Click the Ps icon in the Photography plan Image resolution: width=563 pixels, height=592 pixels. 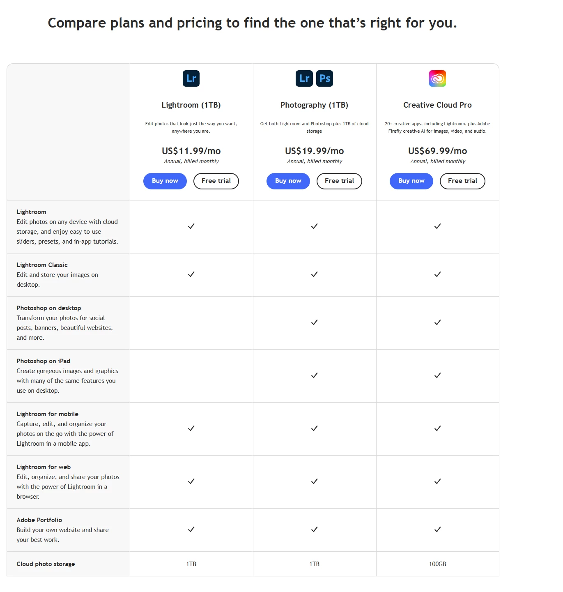tap(324, 78)
